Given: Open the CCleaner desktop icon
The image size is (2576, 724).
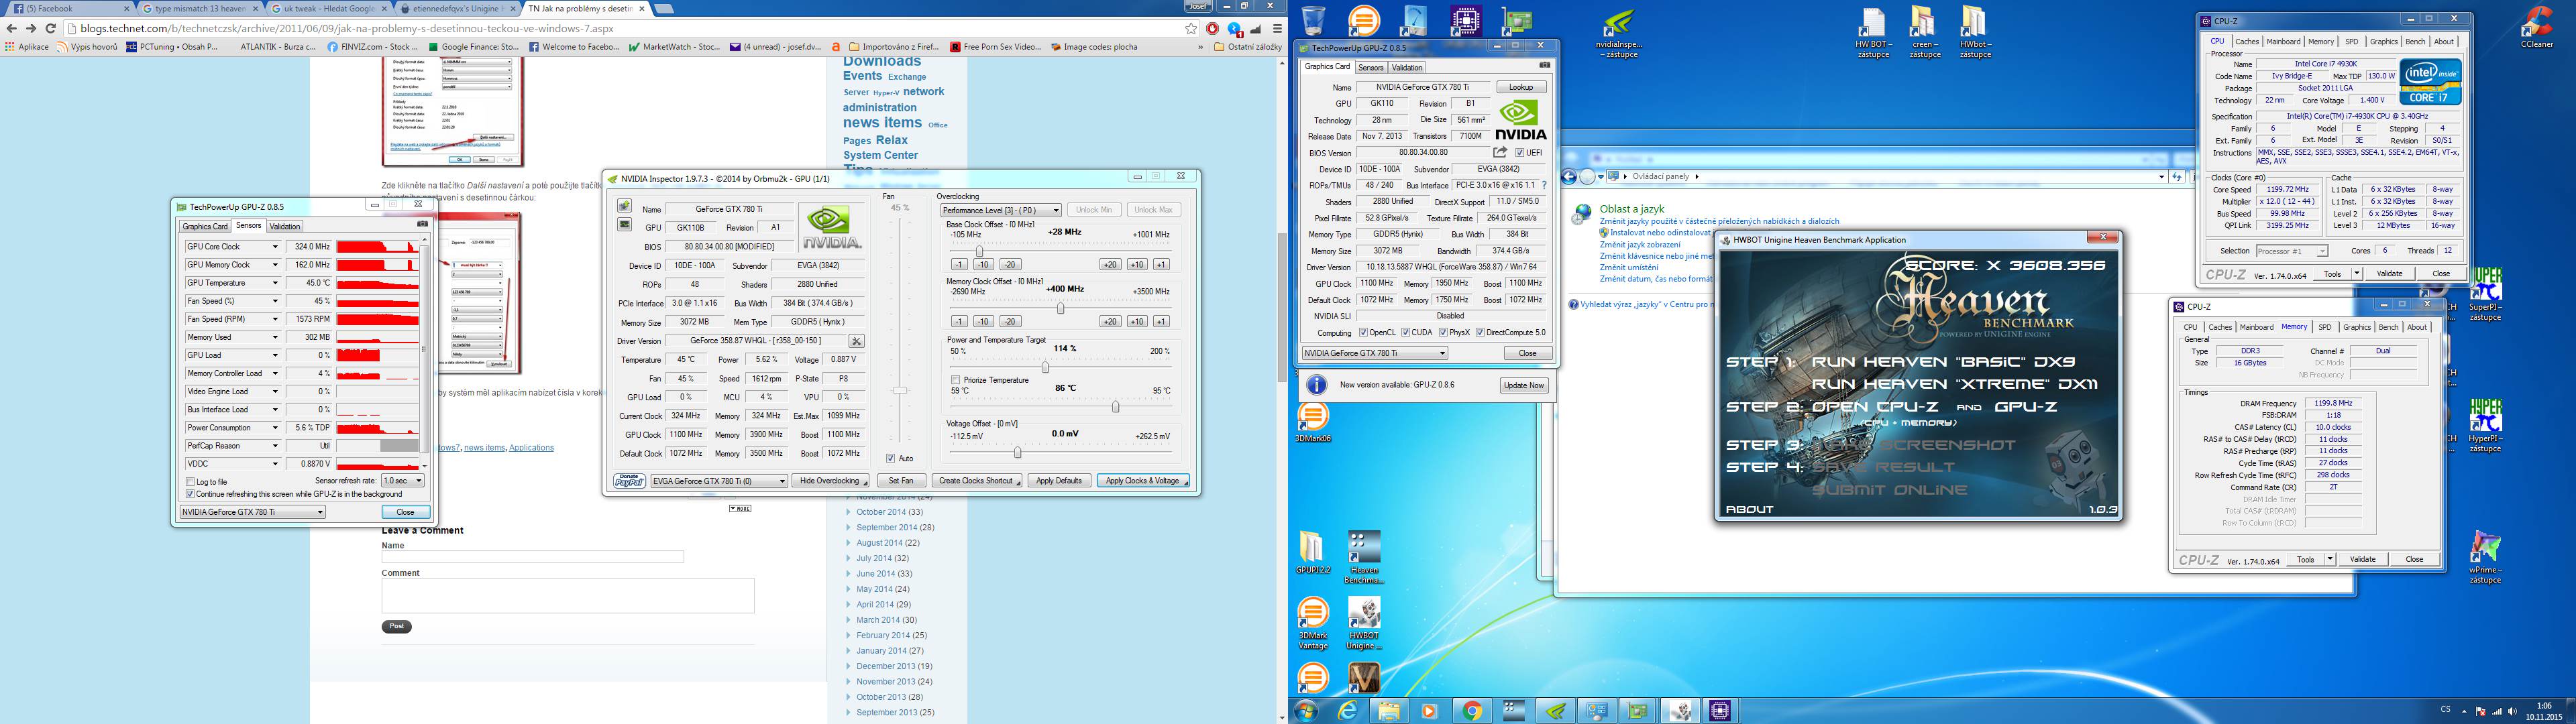Looking at the screenshot, I should (2536, 27).
